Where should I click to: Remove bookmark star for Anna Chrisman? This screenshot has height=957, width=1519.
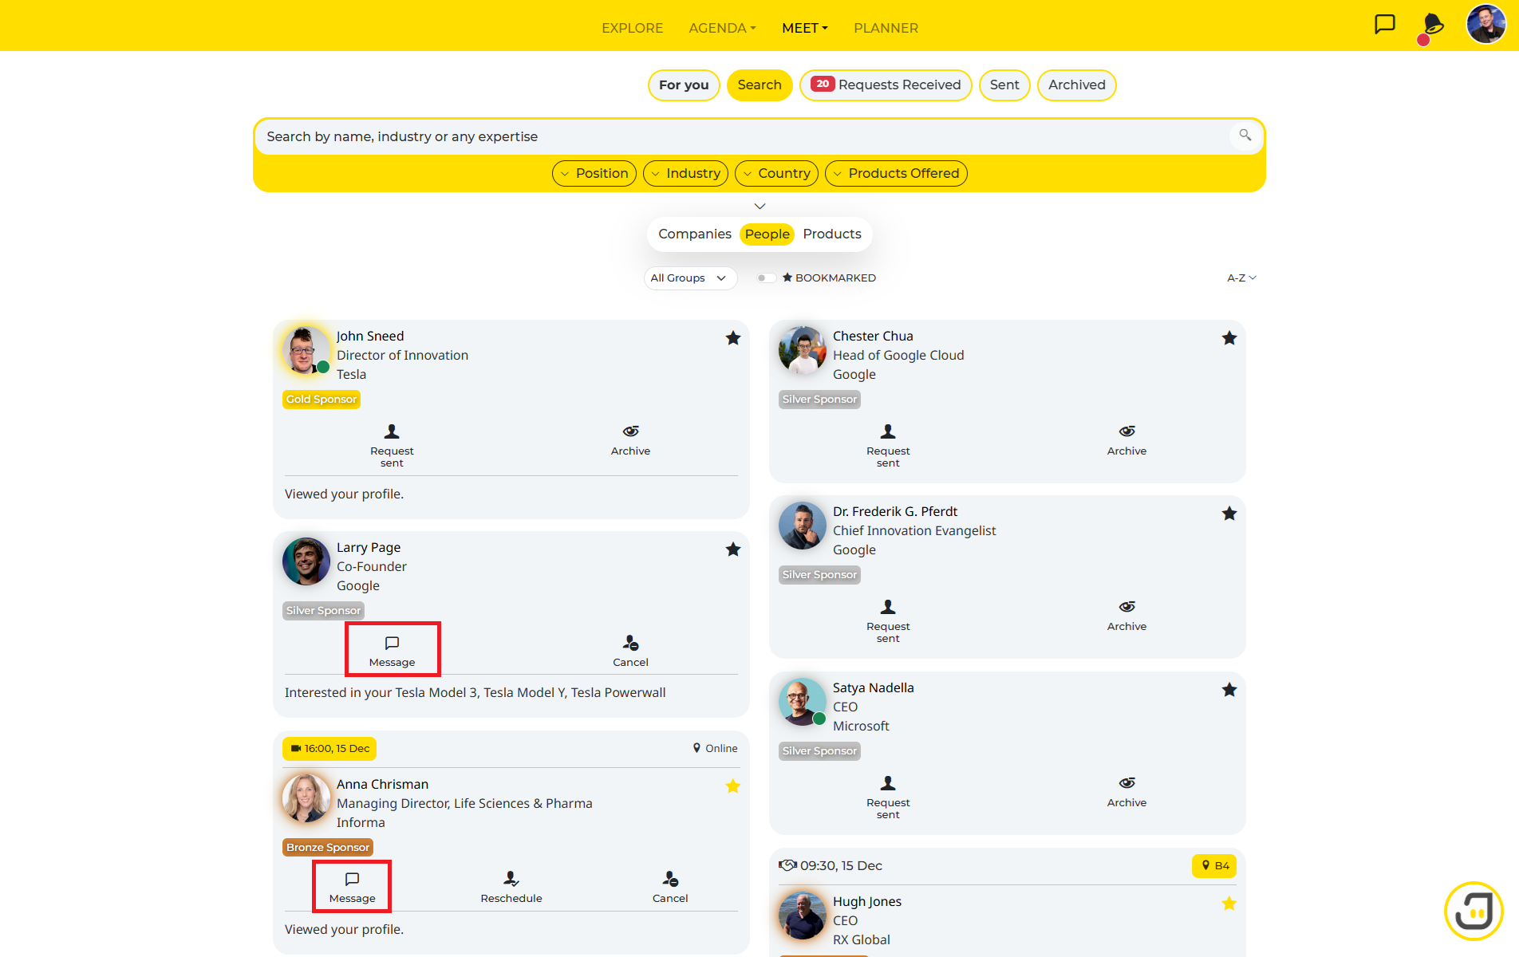click(733, 786)
